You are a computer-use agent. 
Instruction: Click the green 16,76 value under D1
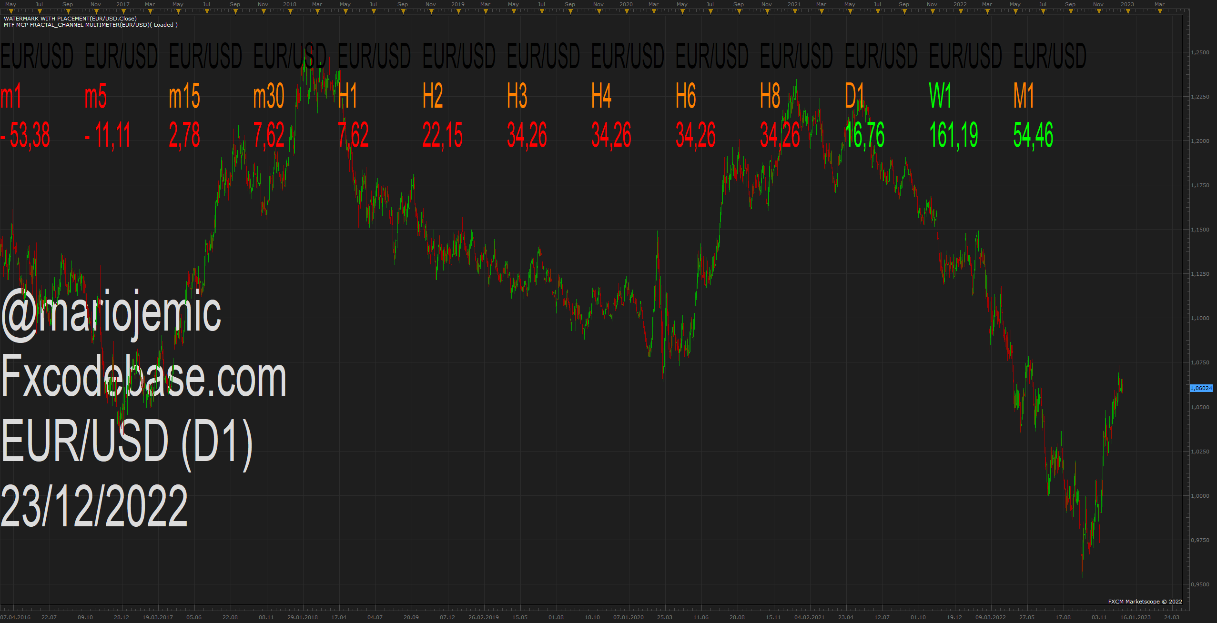[865, 135]
